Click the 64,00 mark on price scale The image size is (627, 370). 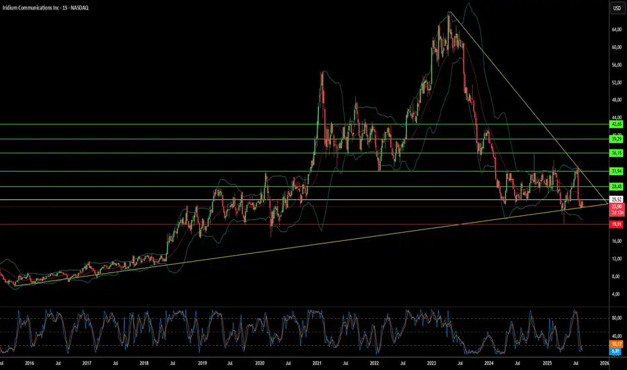click(x=616, y=30)
